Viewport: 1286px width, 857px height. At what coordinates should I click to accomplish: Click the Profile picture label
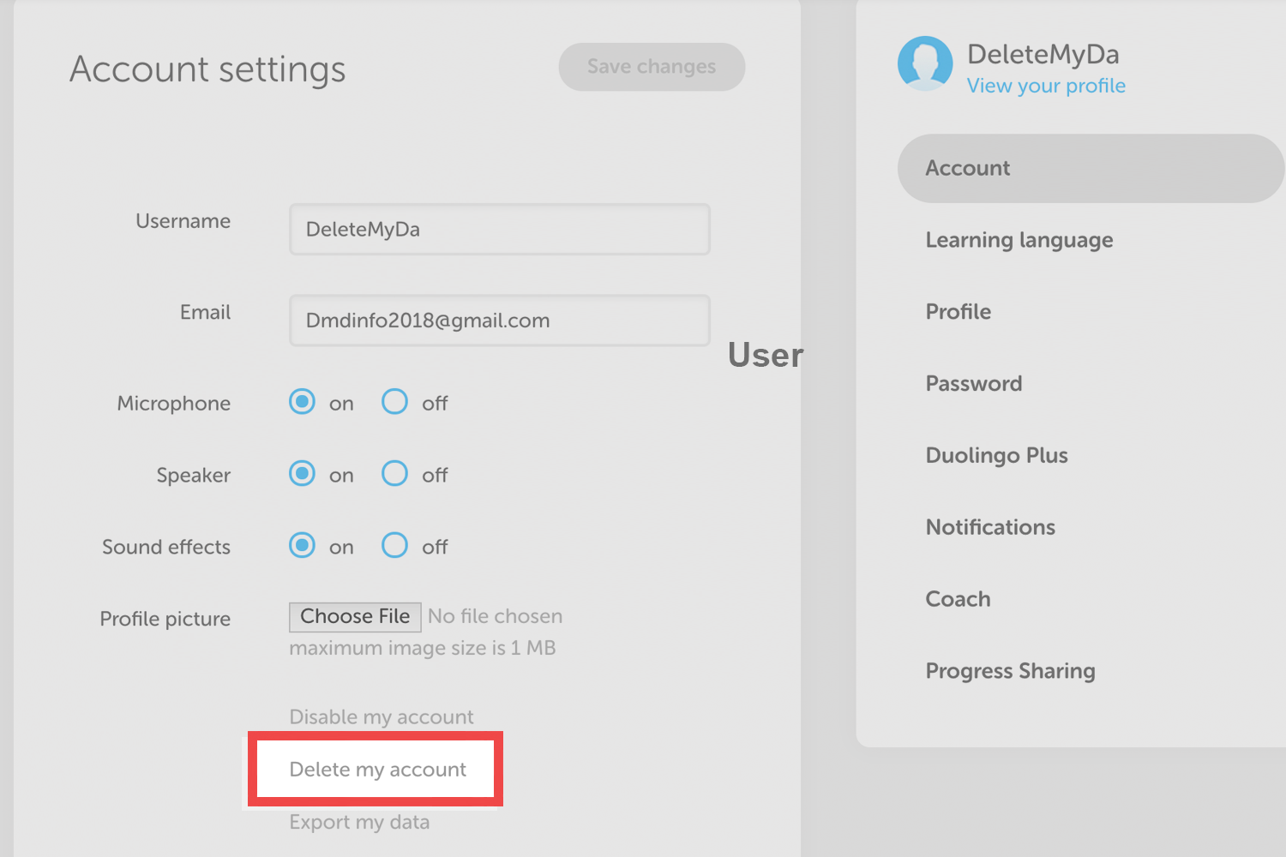(x=165, y=619)
